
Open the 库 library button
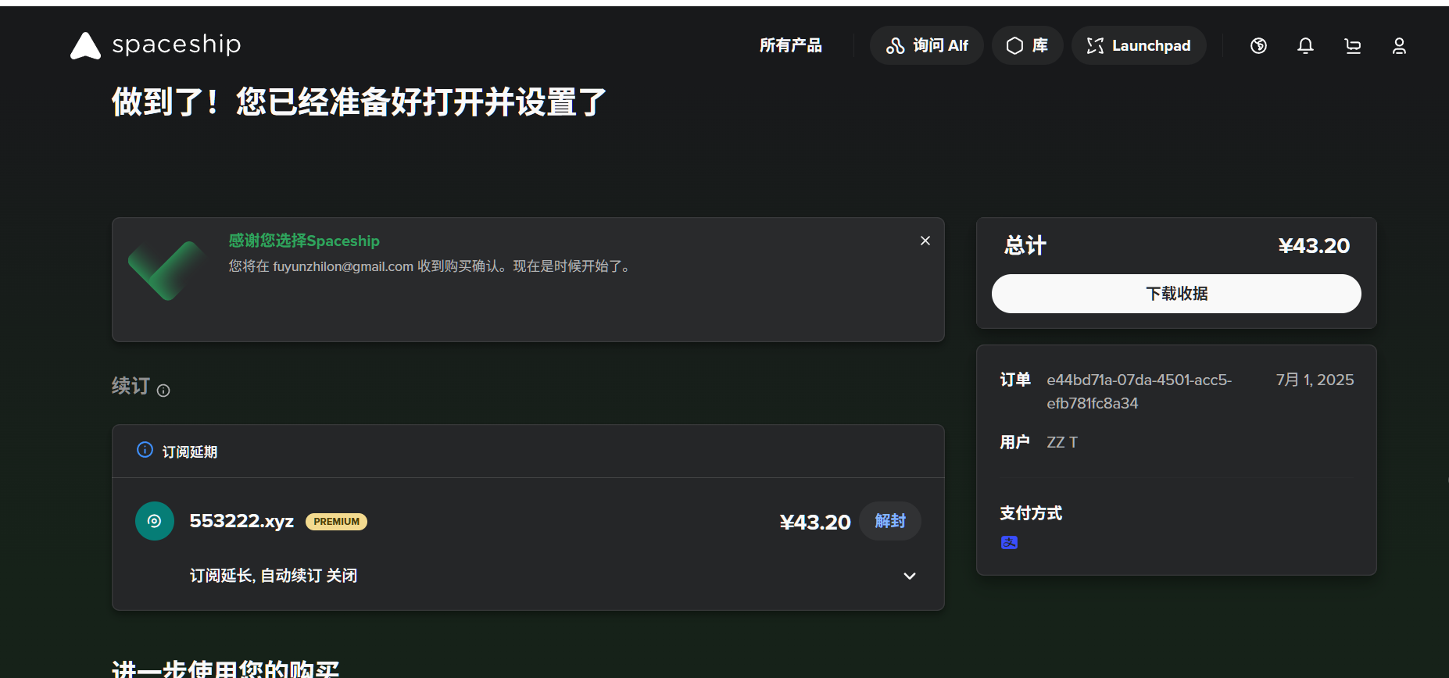click(x=1027, y=45)
